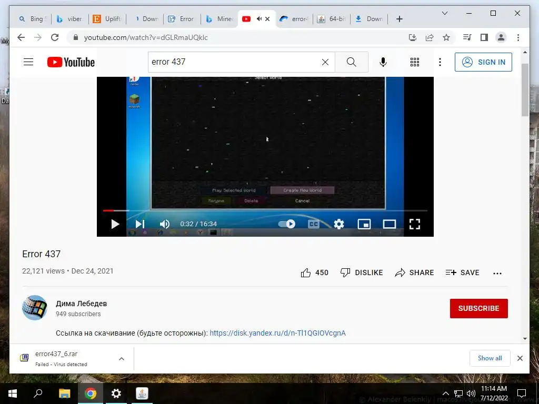Open Chrome profile avatar
The height and width of the screenshot is (404, 539).
[x=501, y=37]
